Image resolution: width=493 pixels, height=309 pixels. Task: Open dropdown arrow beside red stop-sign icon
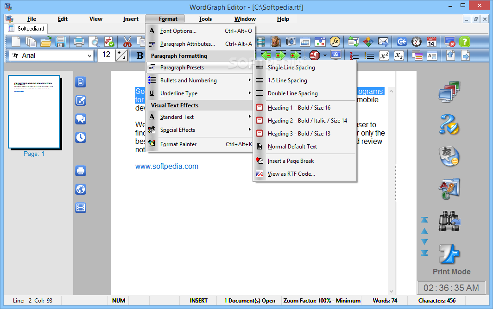point(325,56)
